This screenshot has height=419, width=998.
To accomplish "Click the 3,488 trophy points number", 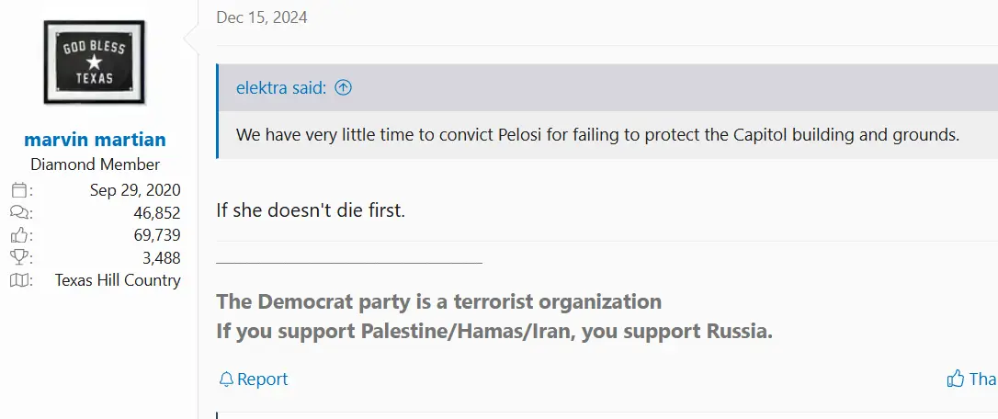I will coord(161,258).
